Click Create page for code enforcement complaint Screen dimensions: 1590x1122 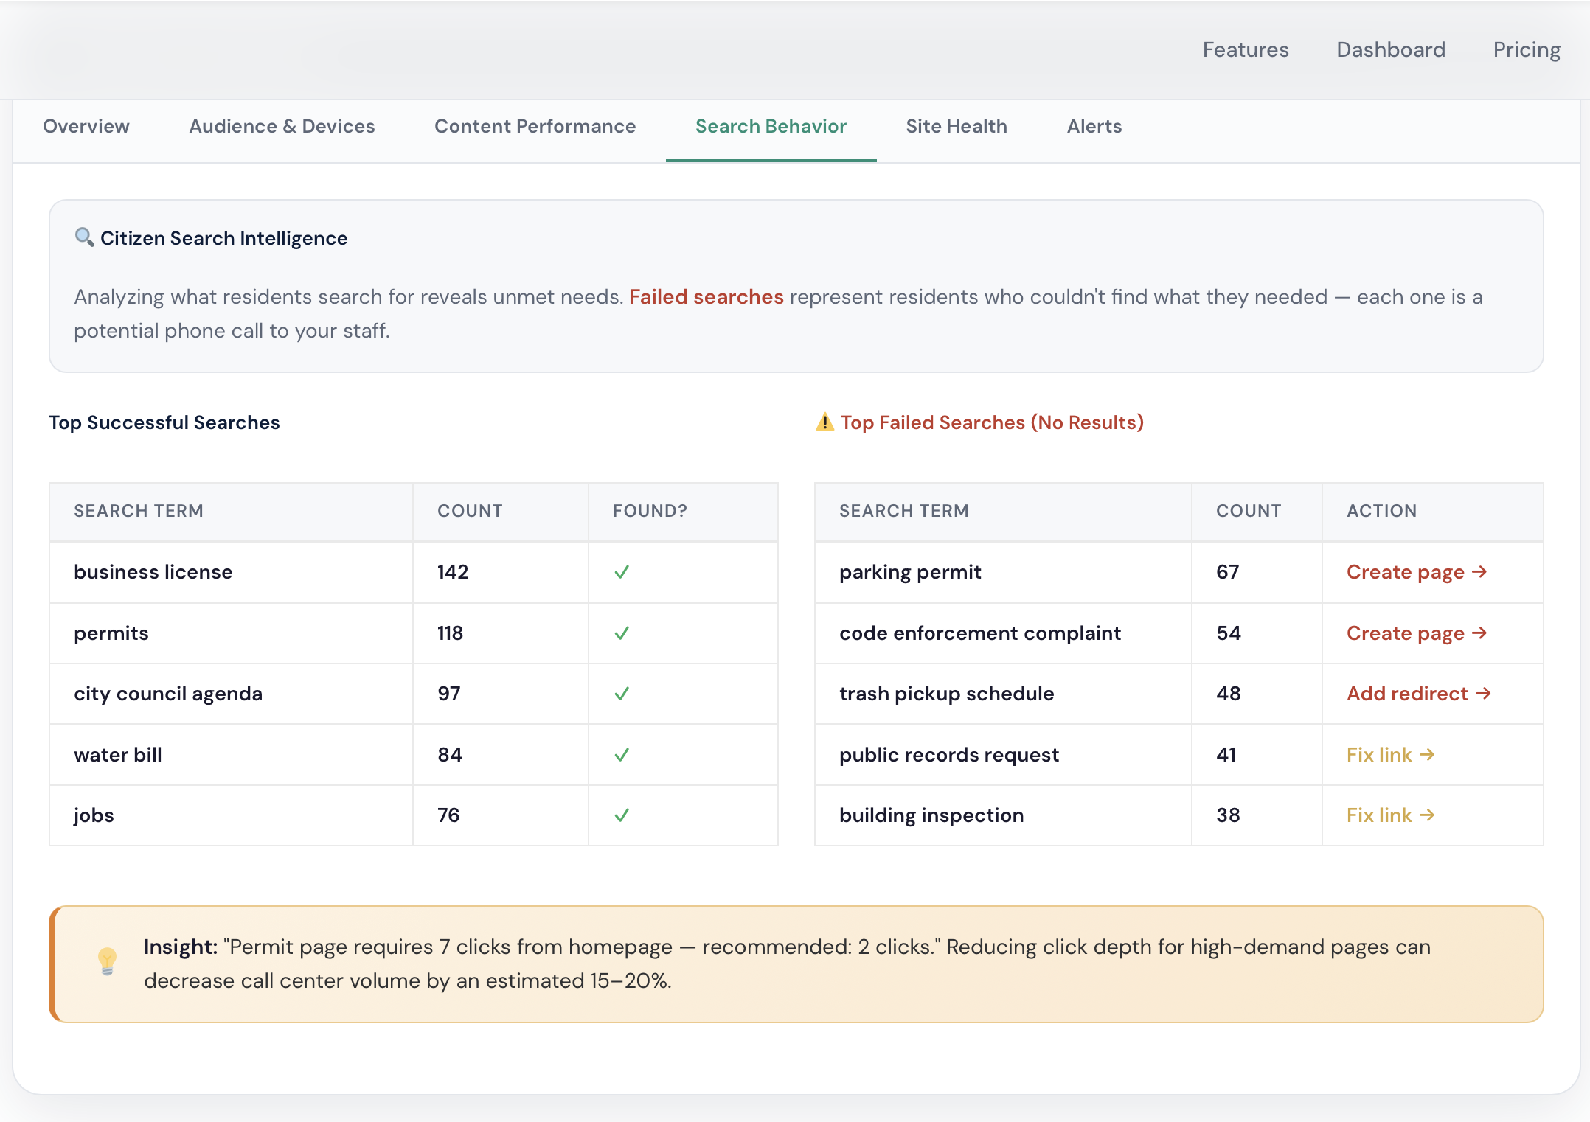1416,633
